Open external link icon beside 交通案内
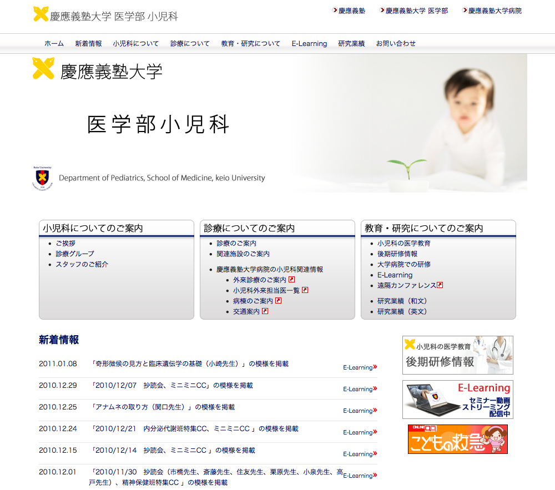Viewport: 555px width, 490px height. tap(265, 311)
